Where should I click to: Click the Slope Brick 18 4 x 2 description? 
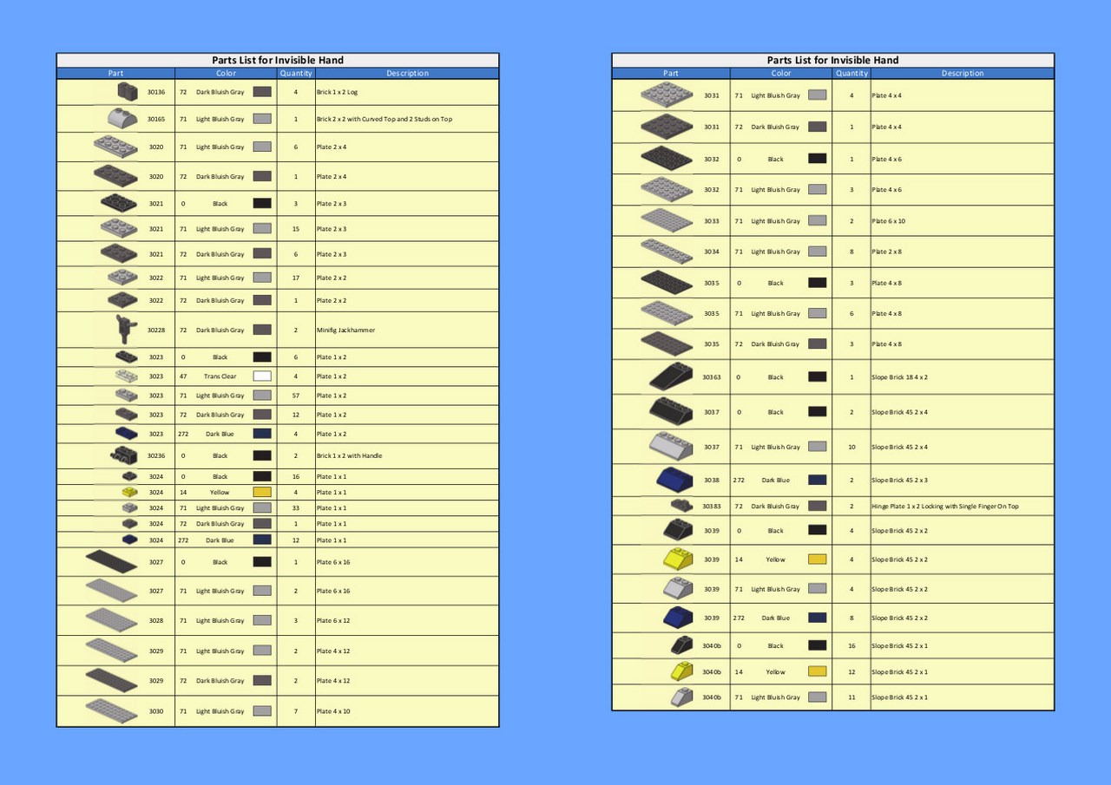coord(900,377)
